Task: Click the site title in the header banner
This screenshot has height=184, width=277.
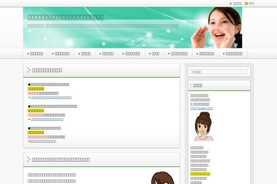Action: click(66, 17)
